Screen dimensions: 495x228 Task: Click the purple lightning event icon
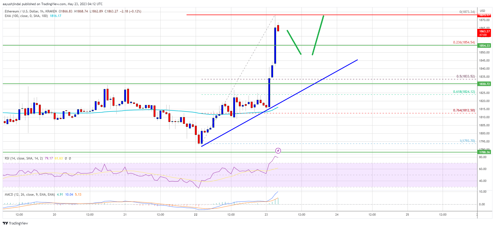[278, 151]
